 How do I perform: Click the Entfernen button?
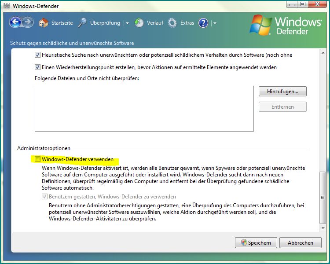282,107
